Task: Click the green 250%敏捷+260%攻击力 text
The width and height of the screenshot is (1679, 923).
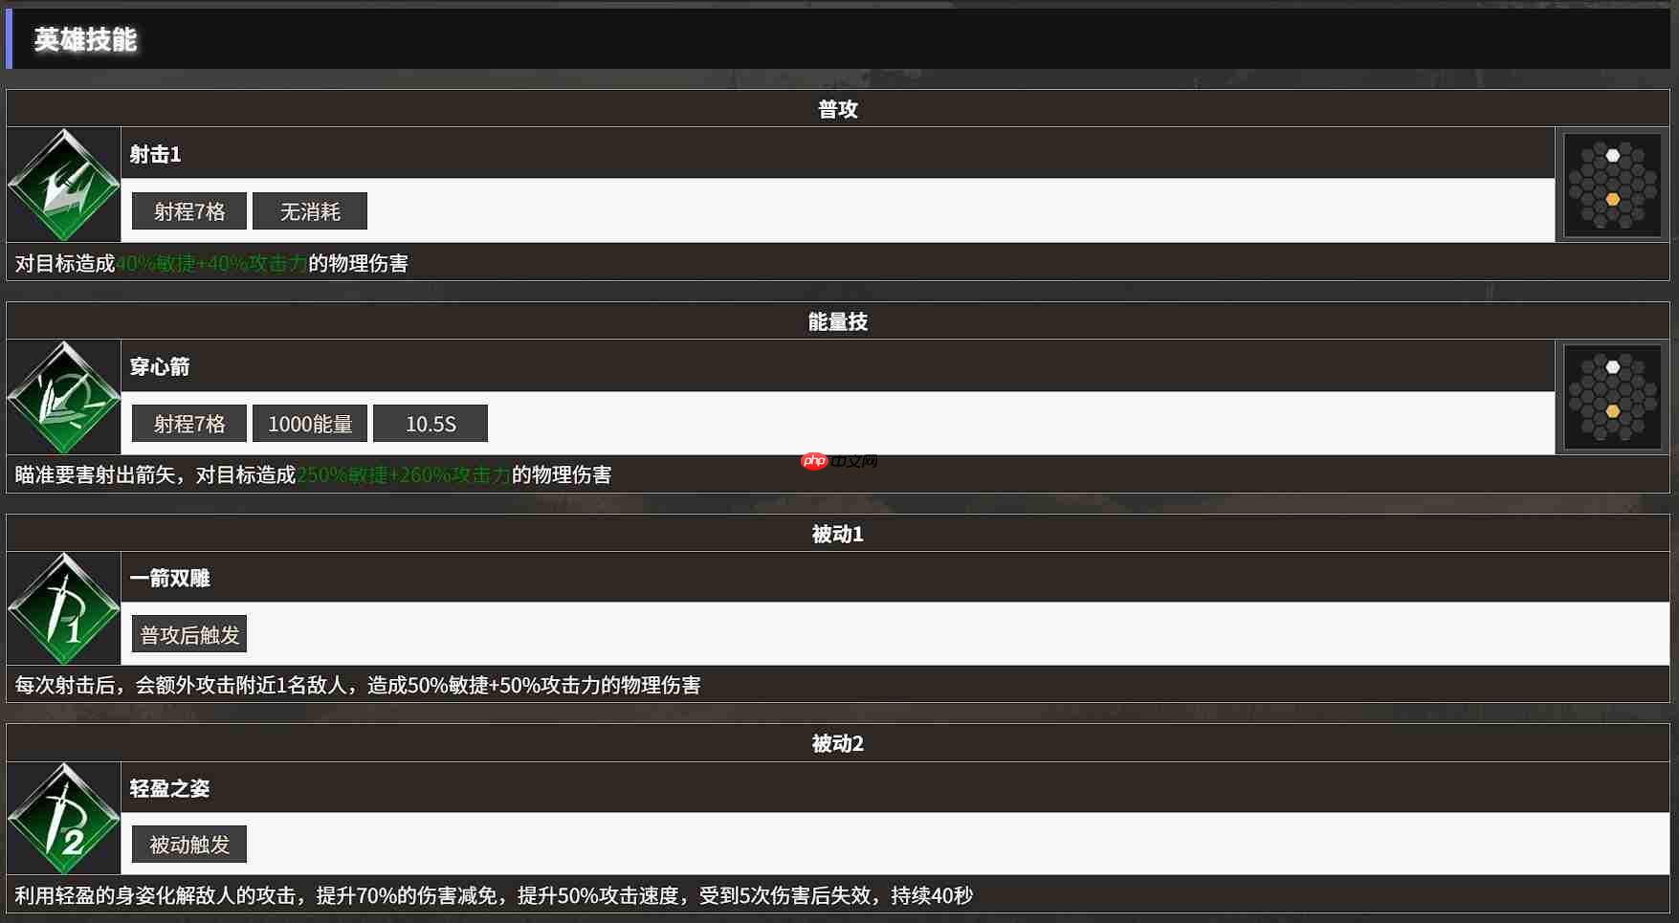Action: tap(404, 474)
